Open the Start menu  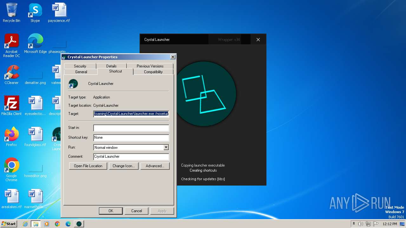pyautogui.click(x=9, y=224)
